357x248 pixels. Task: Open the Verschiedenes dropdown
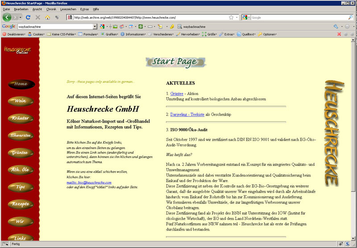161,34
